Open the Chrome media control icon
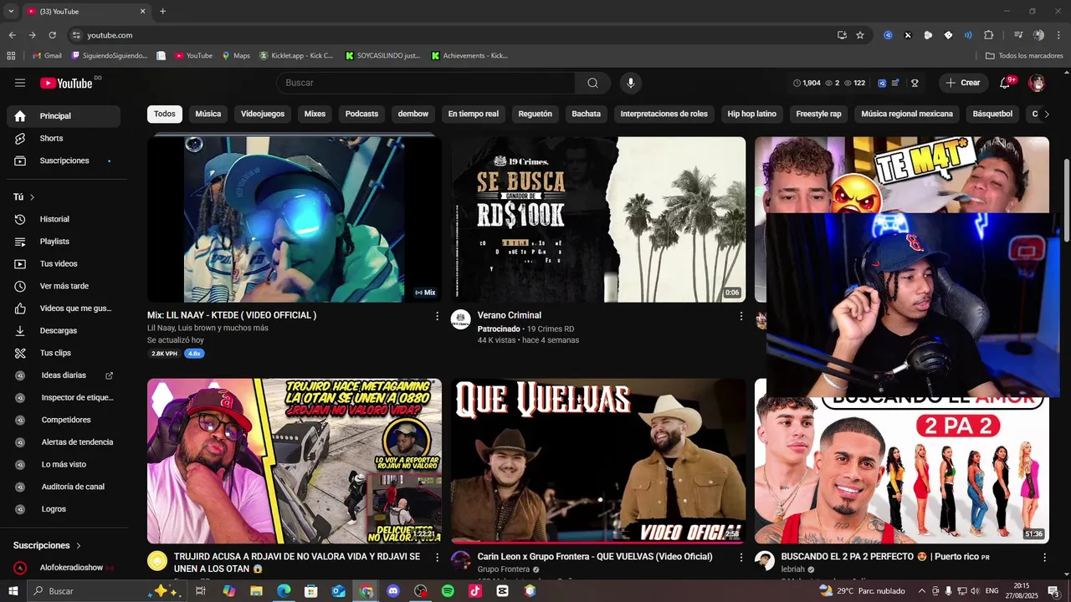 (1018, 35)
